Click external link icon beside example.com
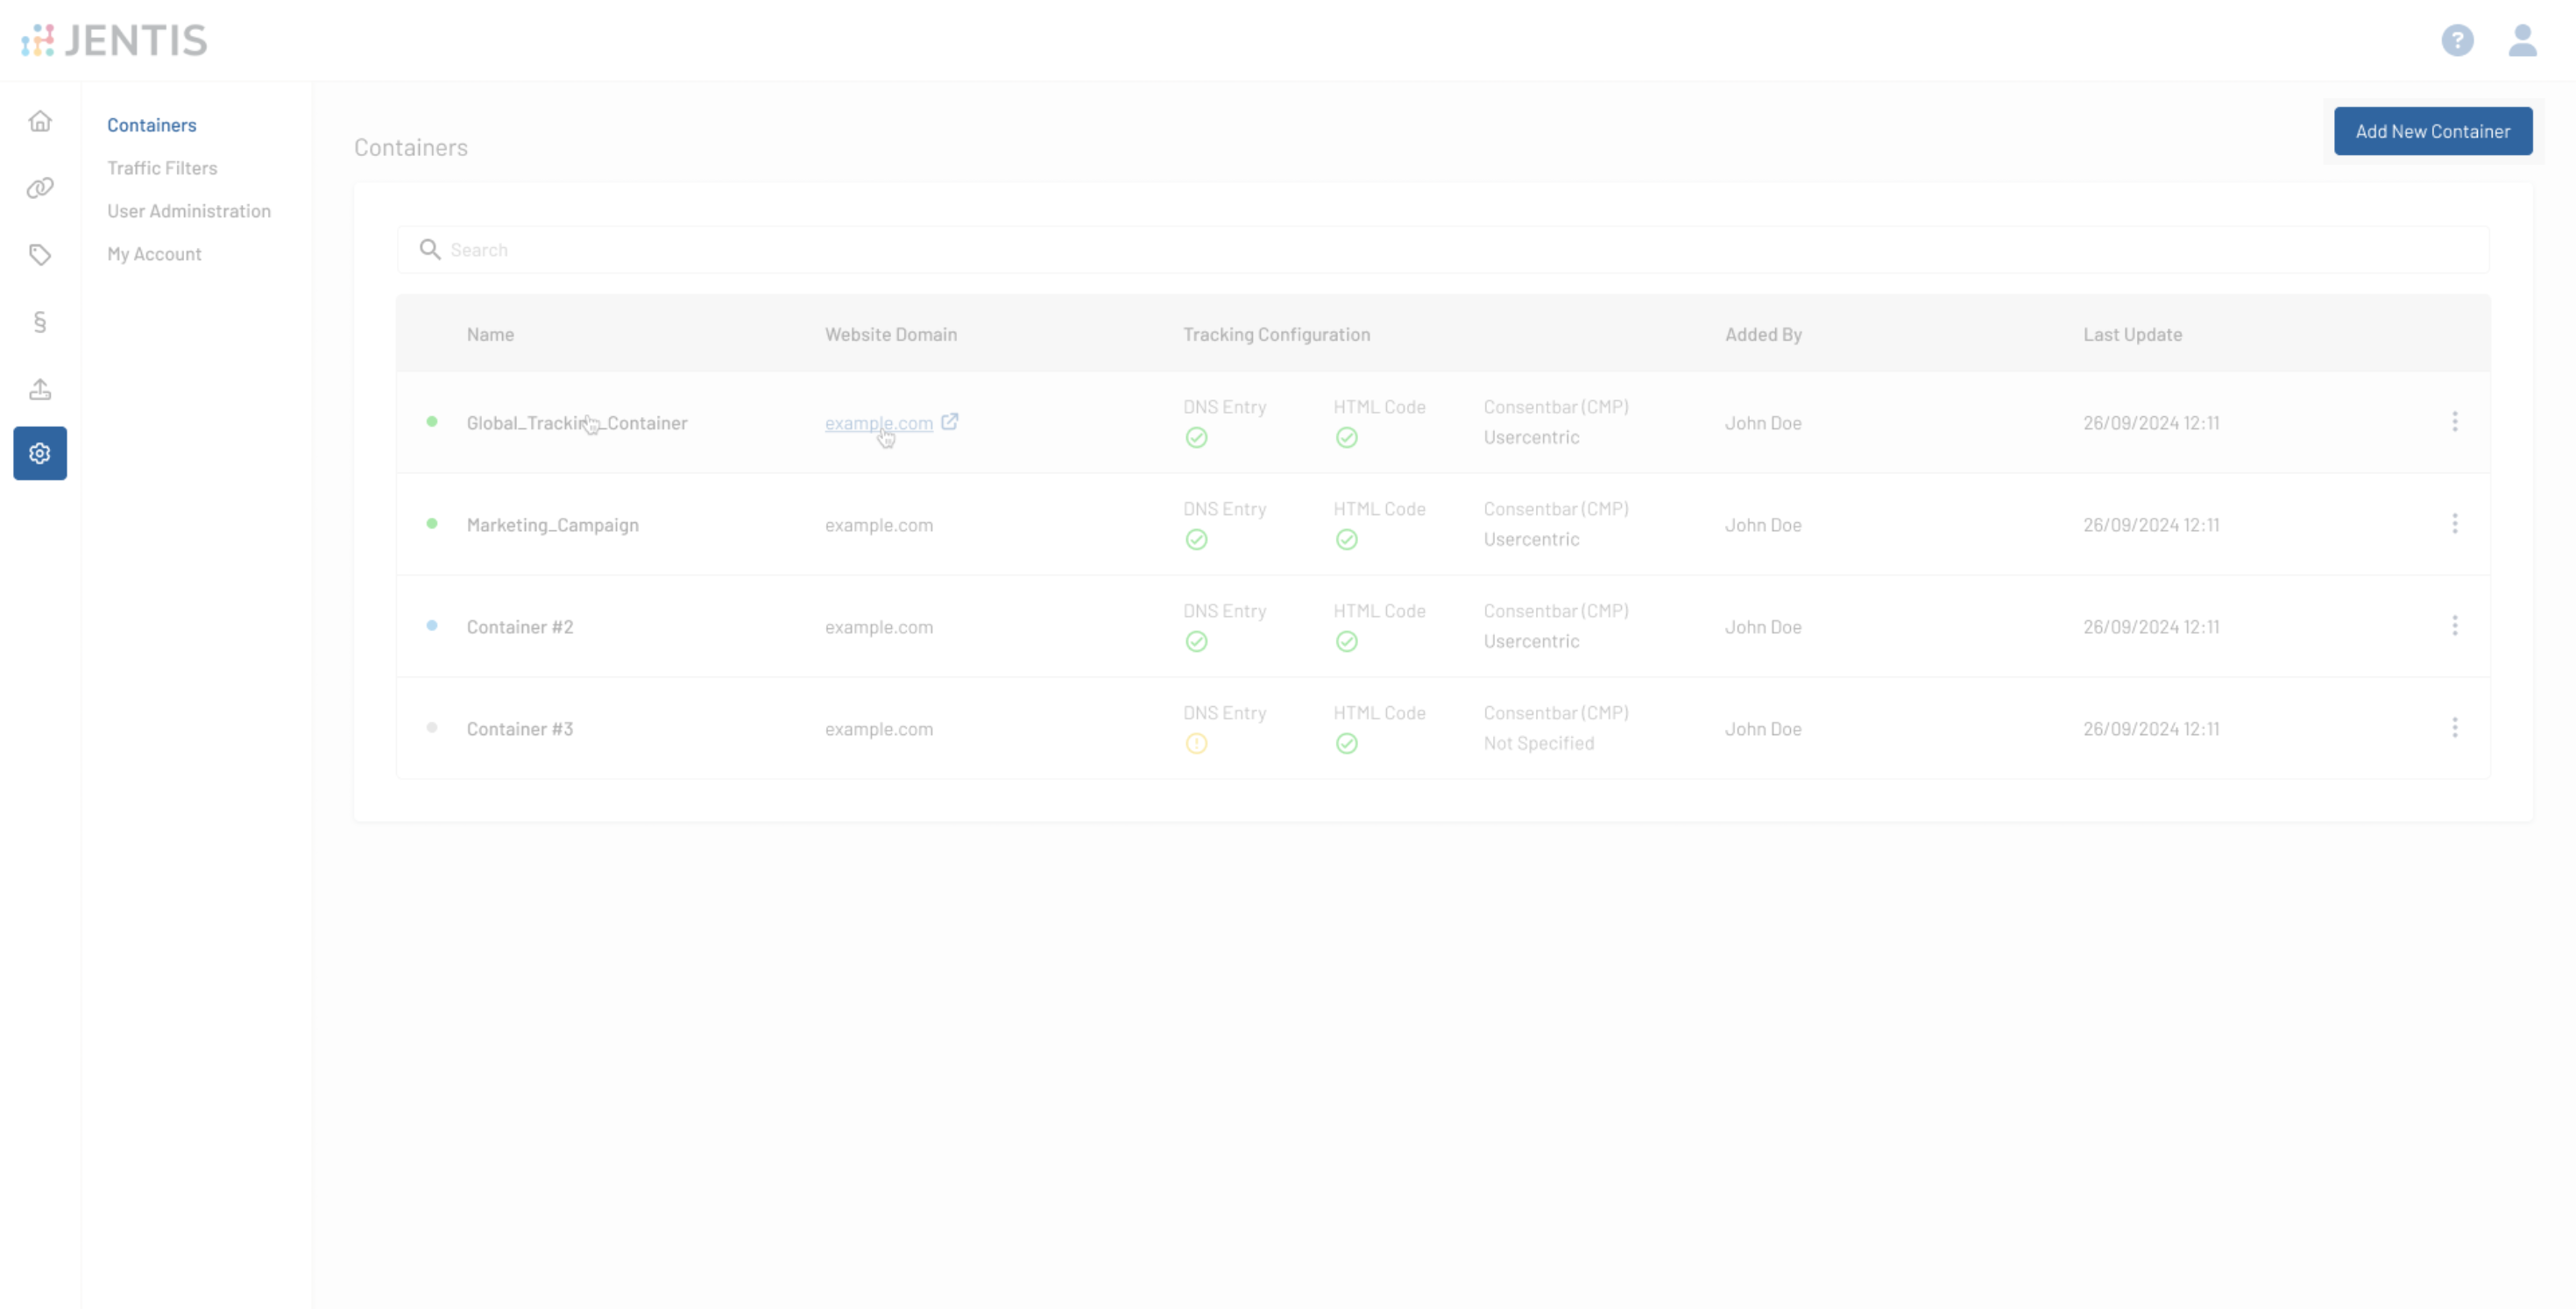 point(949,422)
